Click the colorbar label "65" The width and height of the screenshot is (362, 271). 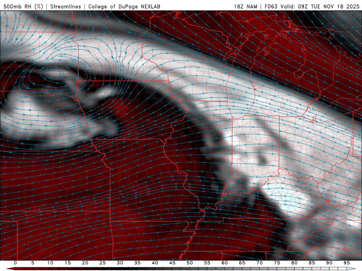(242, 263)
